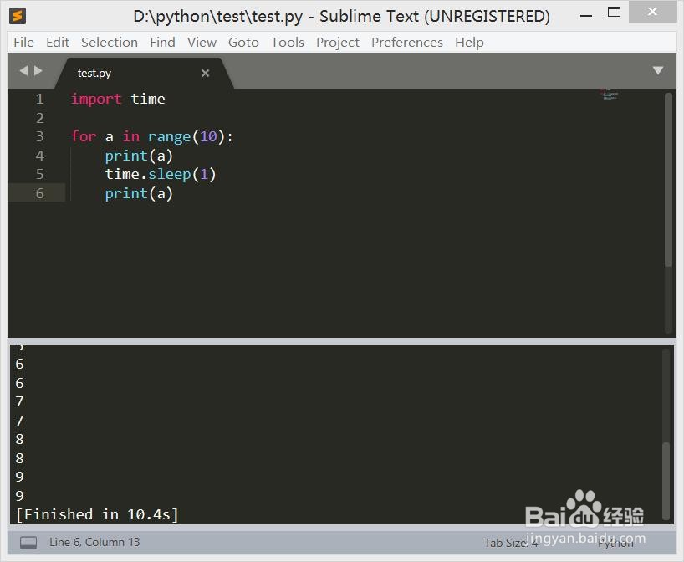
Task: Open the Find menu
Action: tap(162, 42)
